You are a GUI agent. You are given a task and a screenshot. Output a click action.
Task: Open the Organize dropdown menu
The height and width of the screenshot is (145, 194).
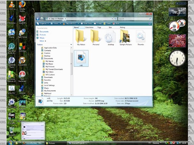pyautogui.click(x=43, y=23)
